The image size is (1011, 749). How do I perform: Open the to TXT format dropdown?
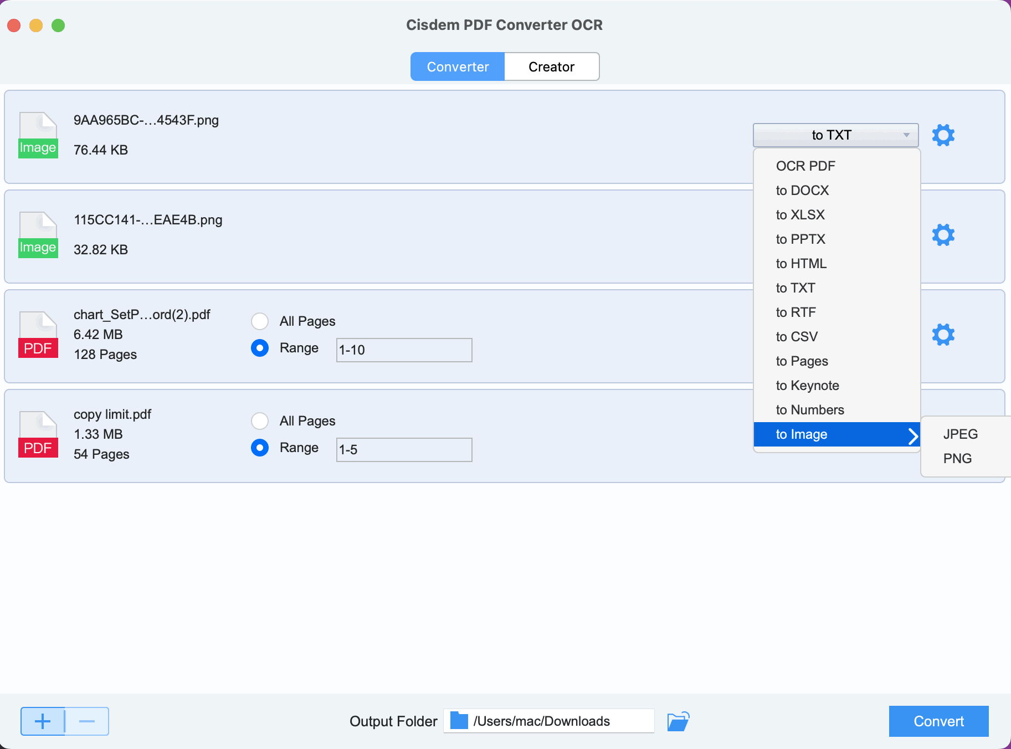pyautogui.click(x=835, y=135)
